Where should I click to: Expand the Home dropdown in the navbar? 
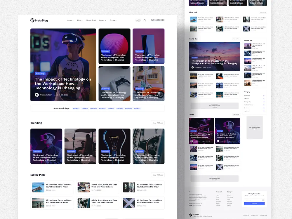(x=70, y=20)
